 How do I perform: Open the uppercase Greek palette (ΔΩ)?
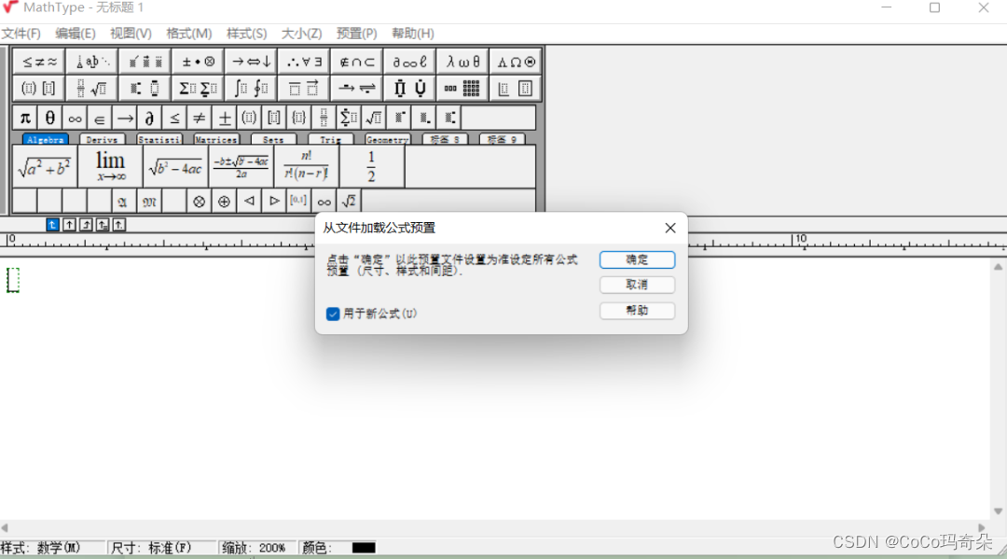tap(516, 63)
